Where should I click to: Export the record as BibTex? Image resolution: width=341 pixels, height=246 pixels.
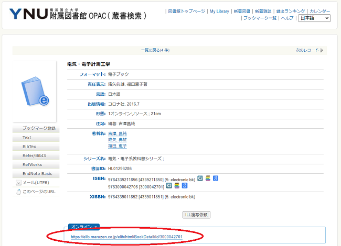pyautogui.click(x=36, y=147)
